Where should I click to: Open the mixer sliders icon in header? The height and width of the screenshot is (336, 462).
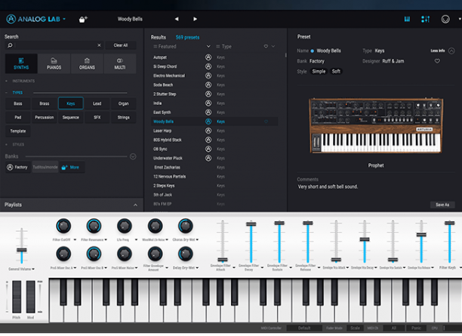pos(425,19)
